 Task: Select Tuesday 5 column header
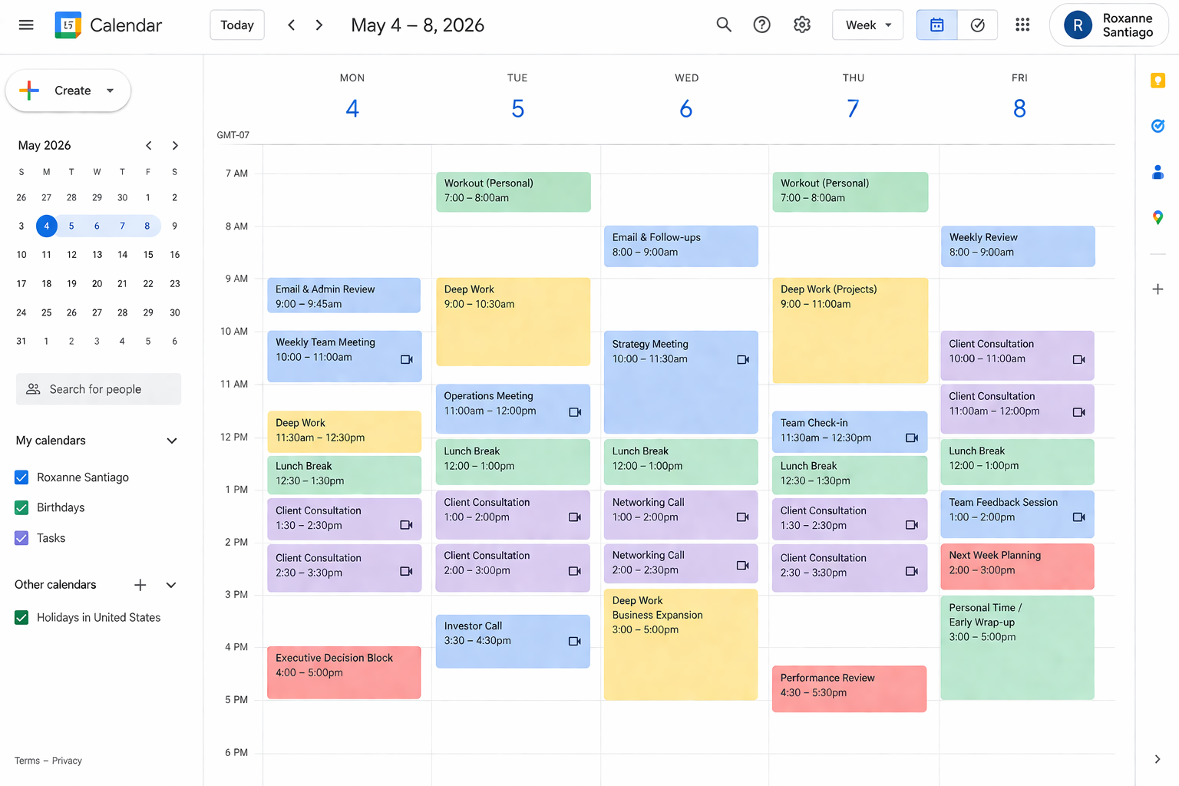tap(517, 109)
